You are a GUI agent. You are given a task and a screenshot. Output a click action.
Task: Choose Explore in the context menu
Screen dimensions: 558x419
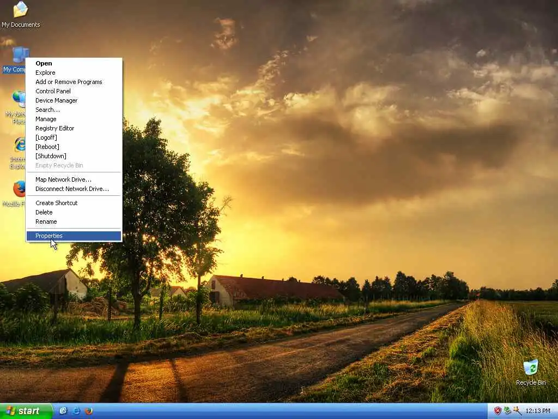(74, 73)
